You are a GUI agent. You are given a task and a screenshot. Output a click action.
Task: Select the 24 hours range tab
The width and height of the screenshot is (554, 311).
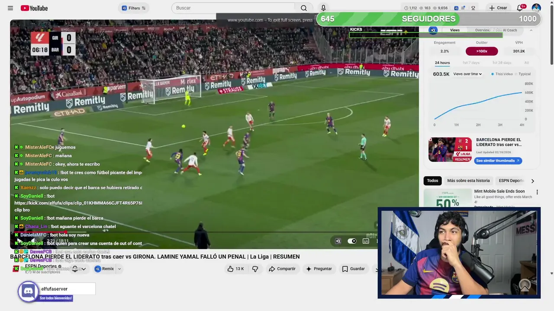(x=442, y=63)
